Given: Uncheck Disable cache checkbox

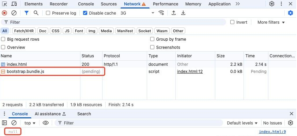Looking at the screenshot, I should 85,13.
